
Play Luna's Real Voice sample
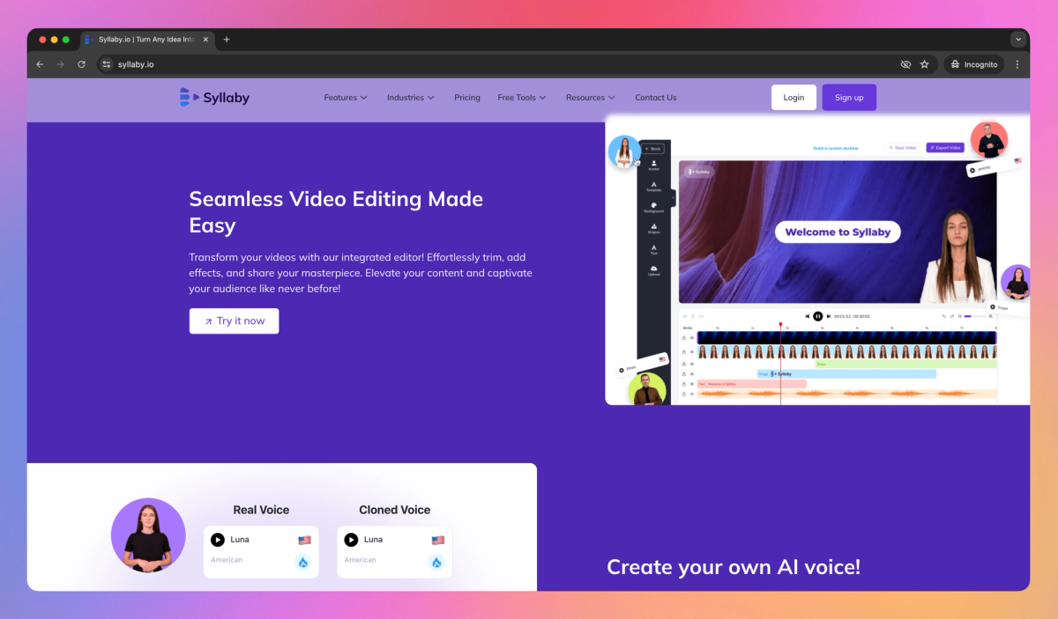[218, 540]
